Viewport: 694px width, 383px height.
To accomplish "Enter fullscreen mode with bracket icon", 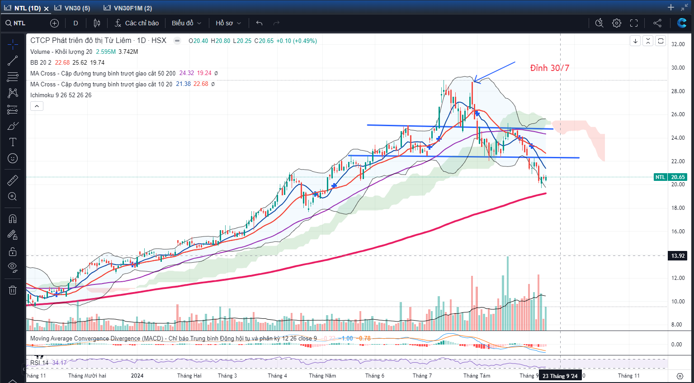I will point(634,23).
